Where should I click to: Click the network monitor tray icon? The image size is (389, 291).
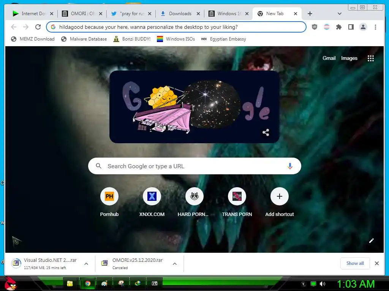click(313, 284)
